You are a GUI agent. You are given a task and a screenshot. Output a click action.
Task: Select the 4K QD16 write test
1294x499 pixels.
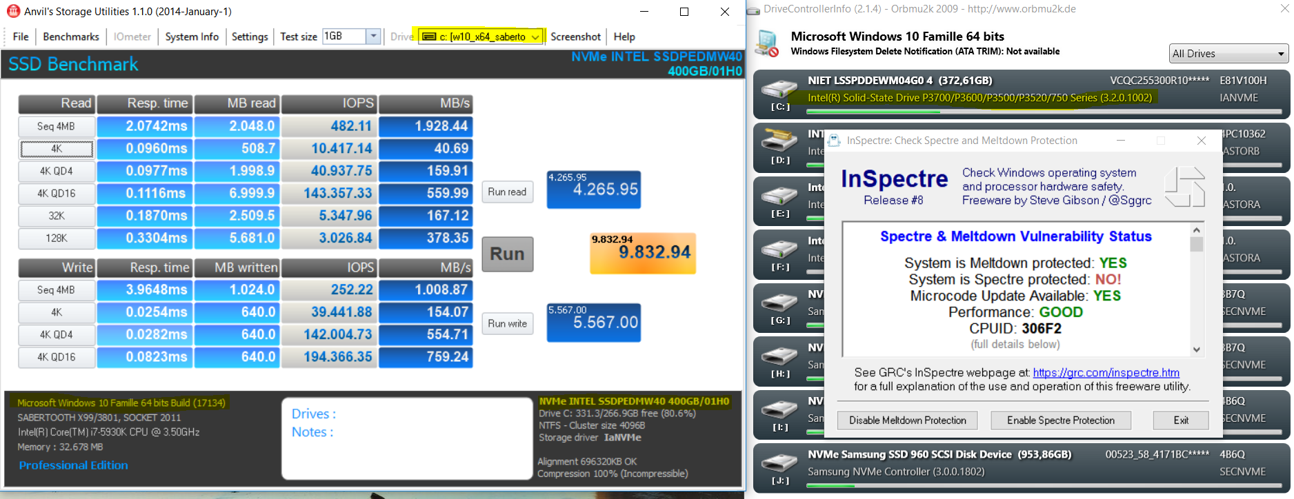(x=57, y=357)
